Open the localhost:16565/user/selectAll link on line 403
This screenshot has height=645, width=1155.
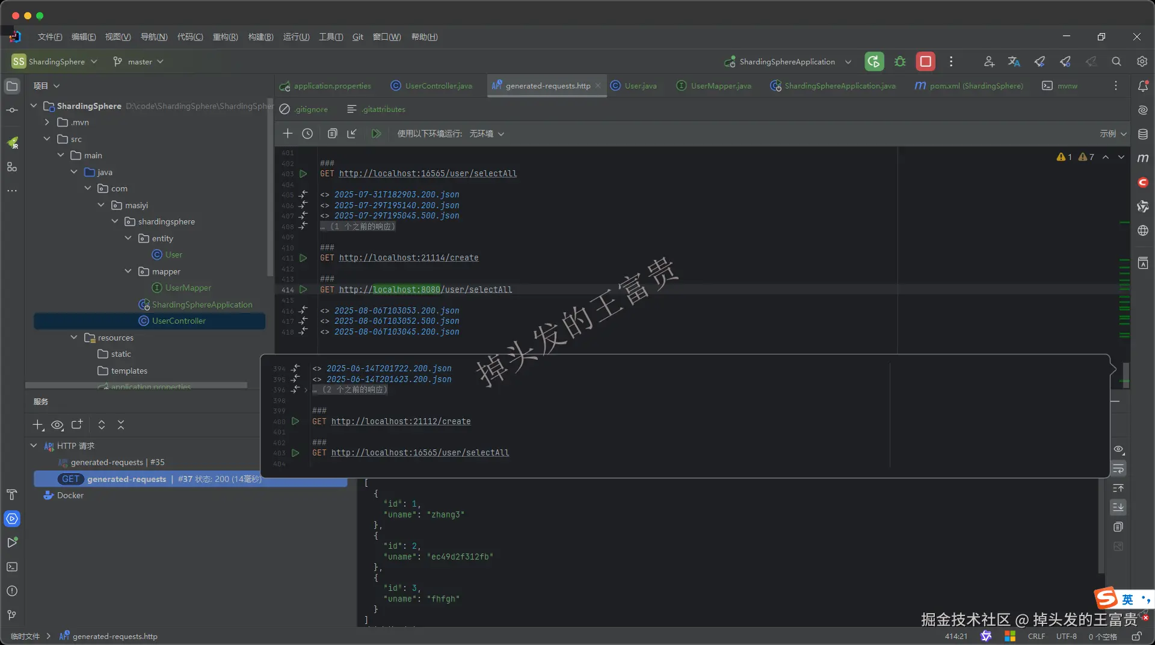pyautogui.click(x=428, y=173)
